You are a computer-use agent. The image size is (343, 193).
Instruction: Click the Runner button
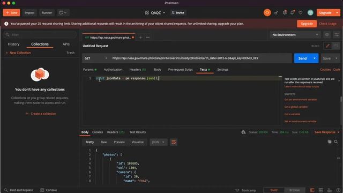[x=47, y=13]
